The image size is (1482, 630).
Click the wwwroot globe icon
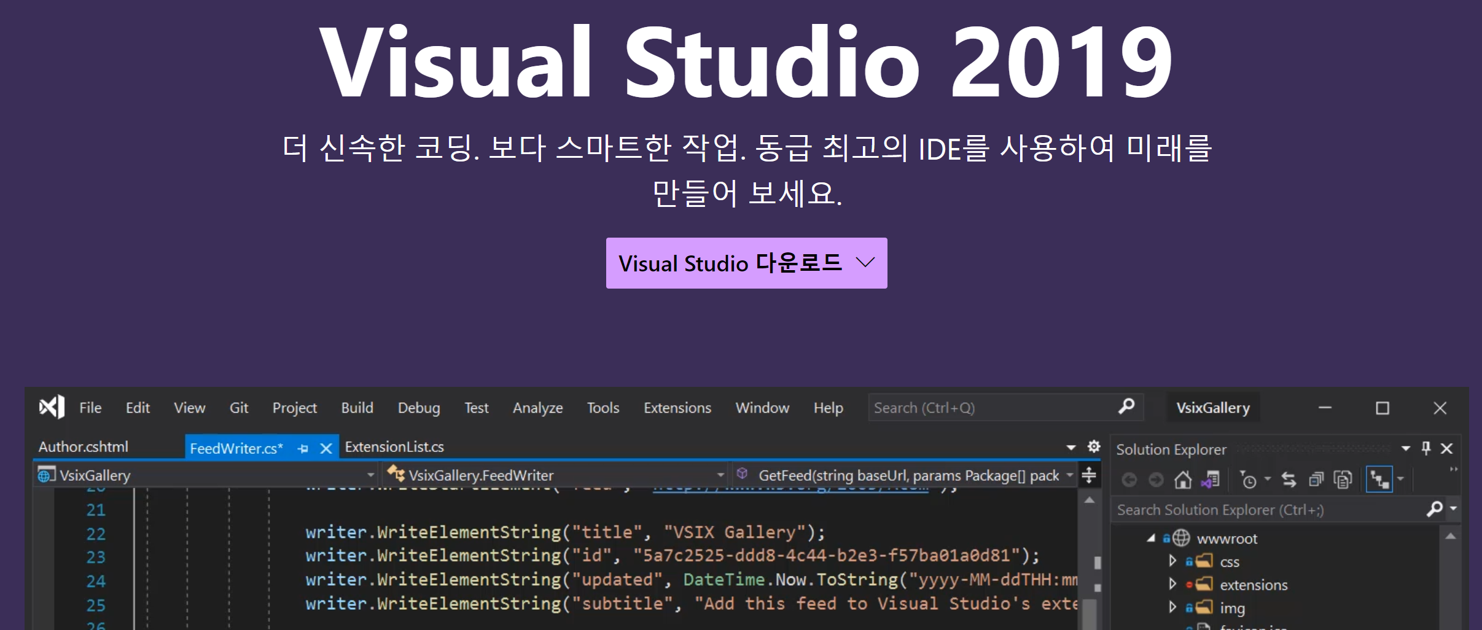point(1181,539)
